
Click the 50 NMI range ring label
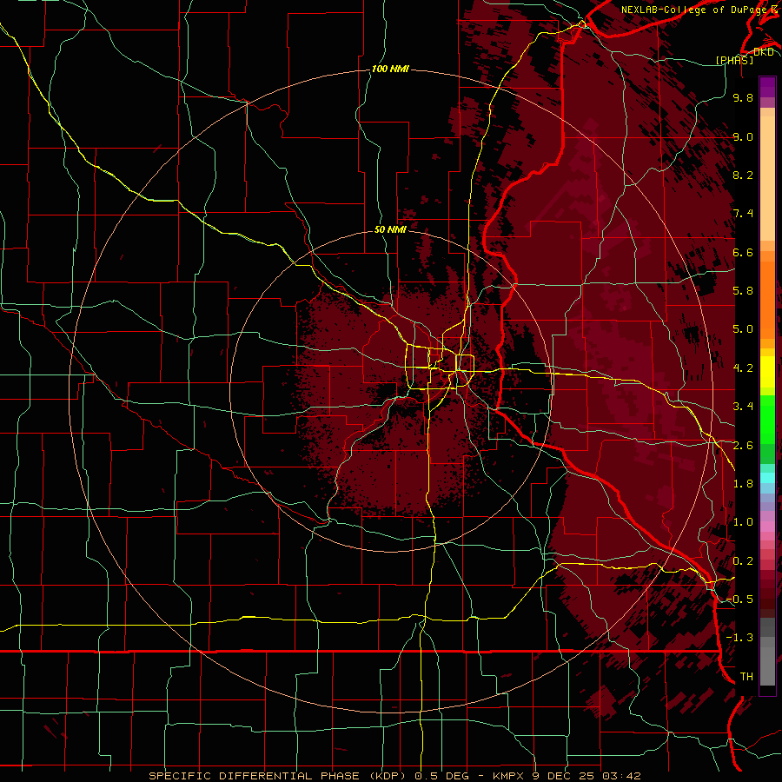[390, 229]
